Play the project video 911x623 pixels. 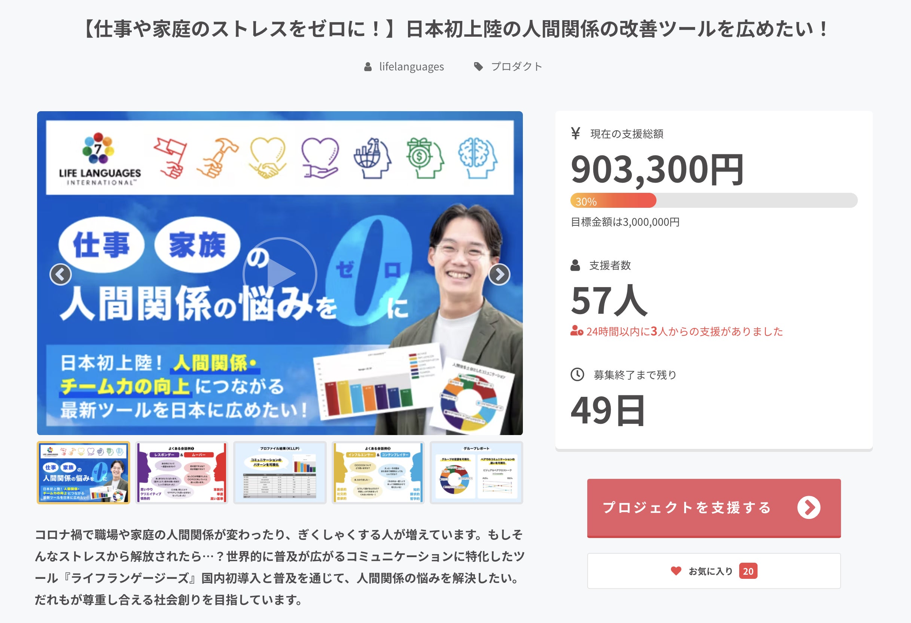point(280,274)
